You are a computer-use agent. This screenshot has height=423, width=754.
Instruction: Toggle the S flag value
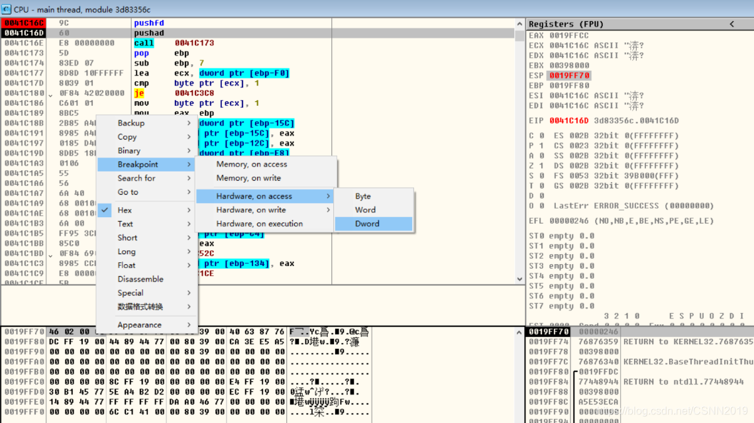click(x=541, y=176)
